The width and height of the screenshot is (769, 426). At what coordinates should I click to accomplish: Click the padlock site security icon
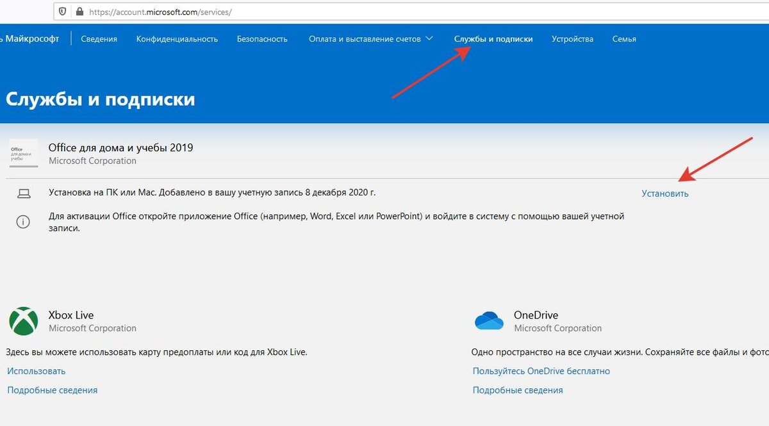click(x=79, y=12)
